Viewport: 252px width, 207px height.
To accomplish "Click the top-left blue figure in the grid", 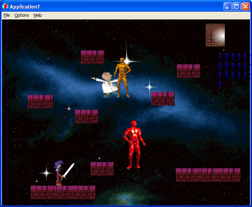I will coord(220,57).
